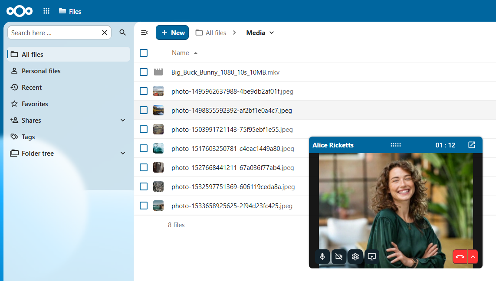Open Big_Buck_Bunny_1080_10s_10MB.mkv

225,72
